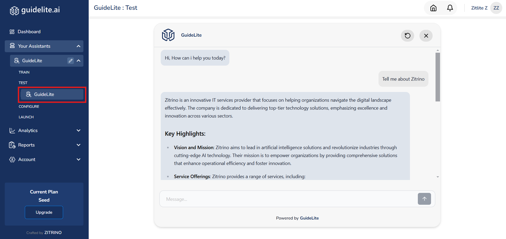506x239 pixels.
Task: Open the TRAIN section
Action: 24,72
